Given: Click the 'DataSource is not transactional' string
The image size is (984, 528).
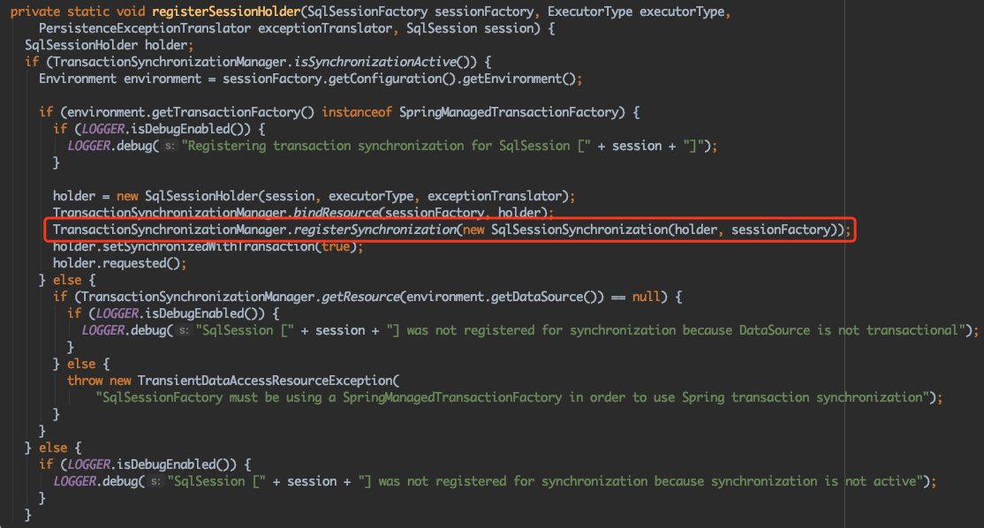Looking at the screenshot, I should (849, 330).
